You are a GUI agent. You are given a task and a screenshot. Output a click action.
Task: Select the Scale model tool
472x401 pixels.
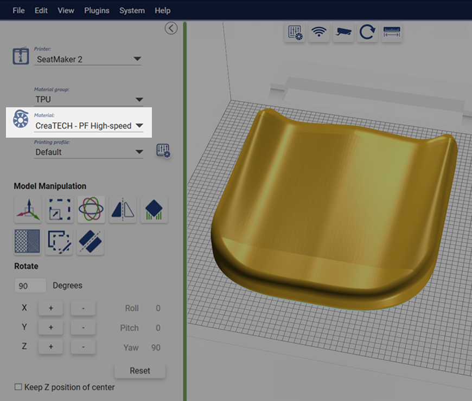[60, 210]
